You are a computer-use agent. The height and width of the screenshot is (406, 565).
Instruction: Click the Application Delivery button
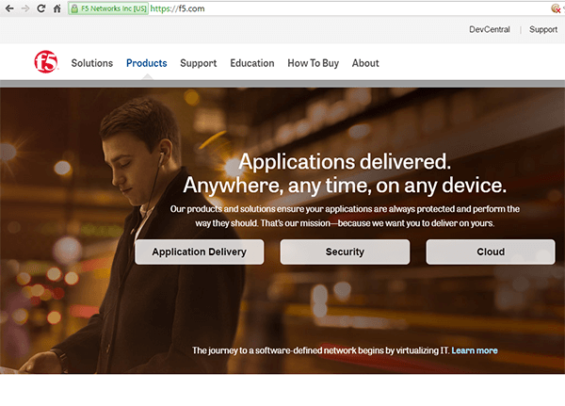point(199,252)
